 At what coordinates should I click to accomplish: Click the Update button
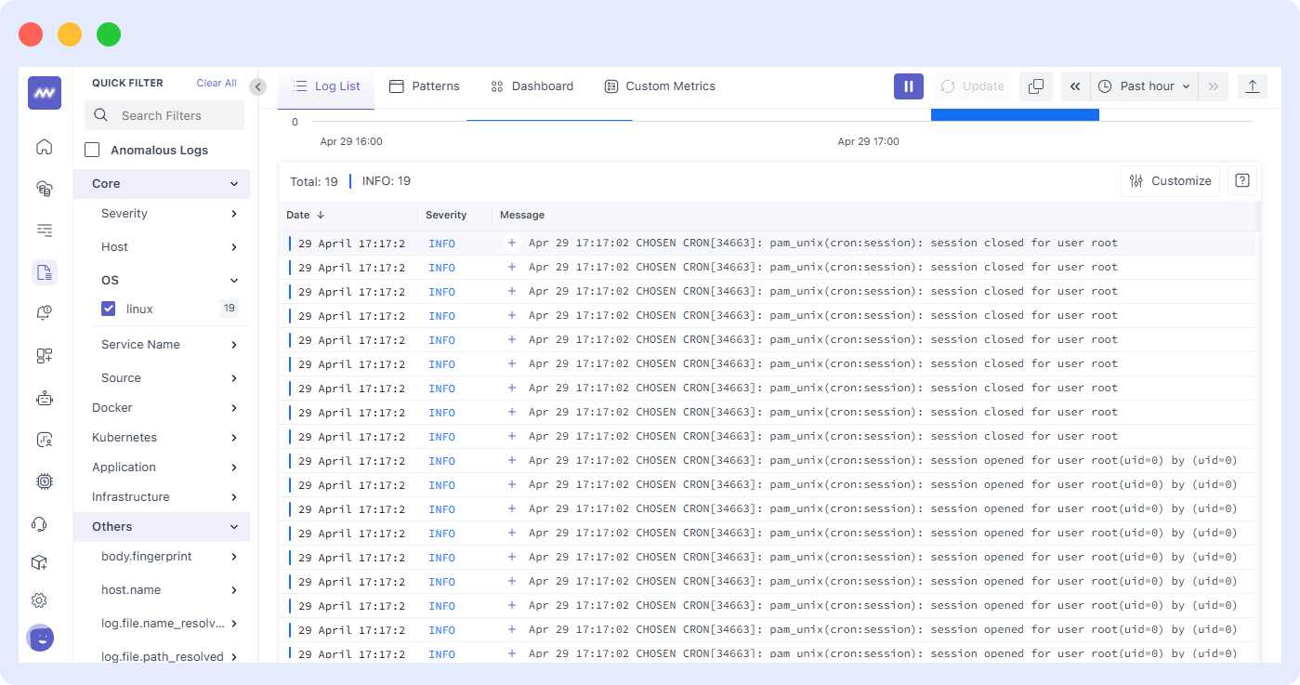pos(972,86)
